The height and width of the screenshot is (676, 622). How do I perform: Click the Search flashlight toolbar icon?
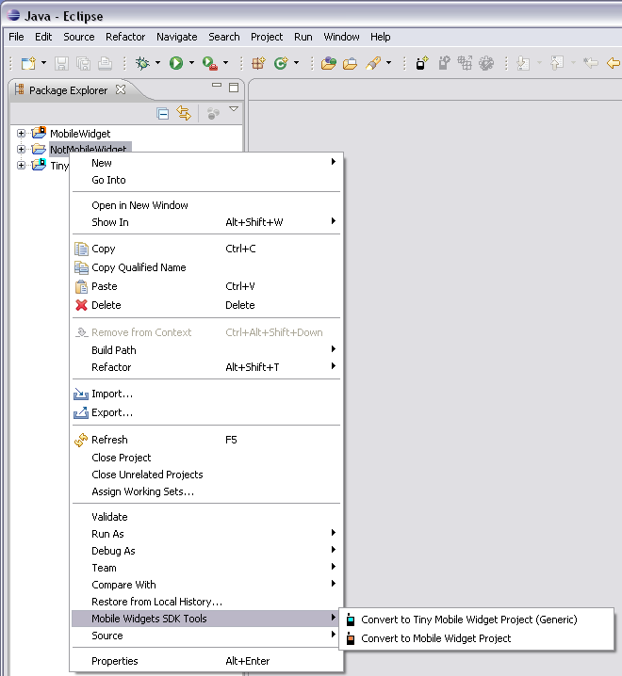point(373,63)
